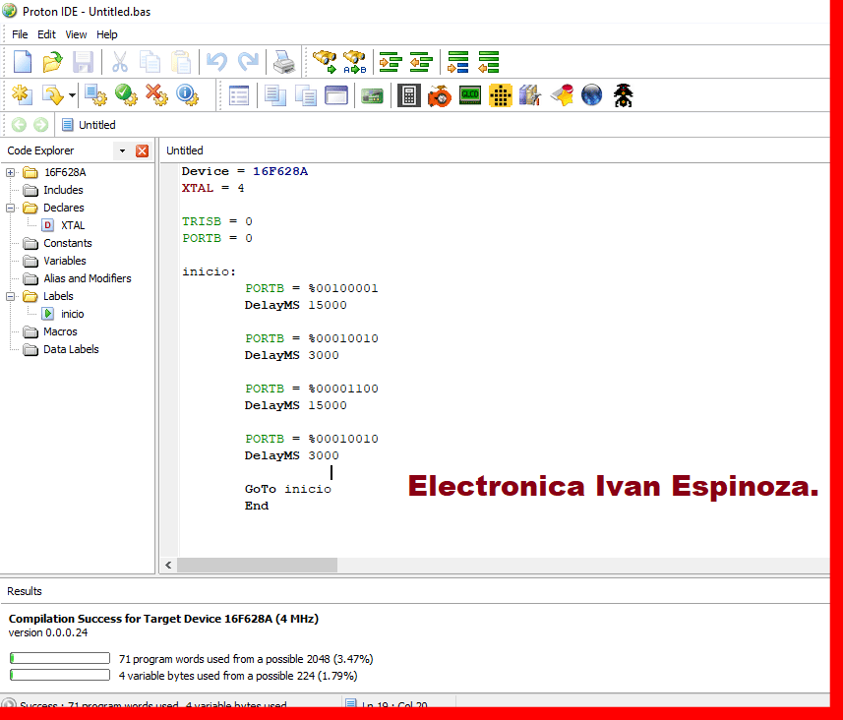The width and height of the screenshot is (843, 720).
Task: Click the tiled pages icon
Action: (306, 95)
